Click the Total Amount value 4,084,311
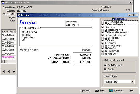 click(85, 55)
